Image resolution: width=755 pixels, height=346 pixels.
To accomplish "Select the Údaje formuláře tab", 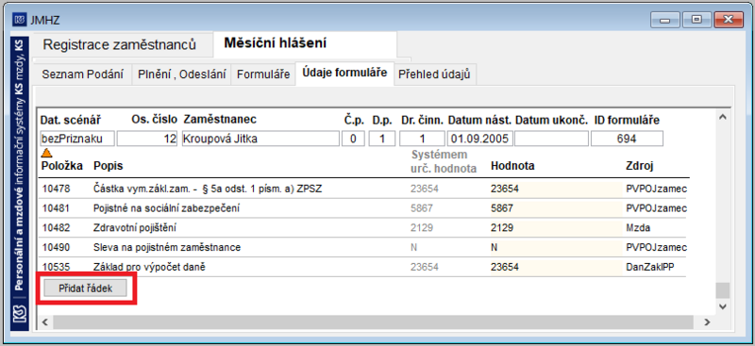I will (x=344, y=74).
